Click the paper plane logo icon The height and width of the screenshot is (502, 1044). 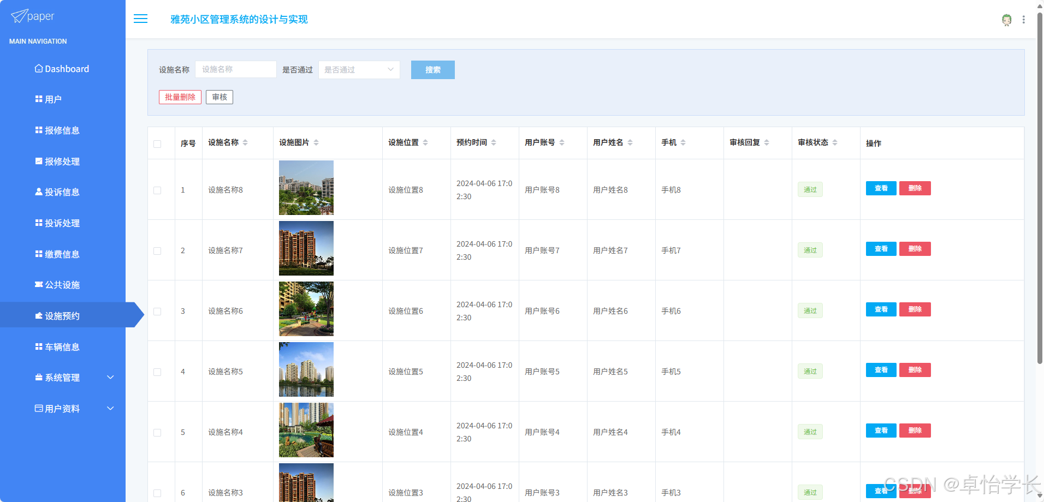(19, 16)
